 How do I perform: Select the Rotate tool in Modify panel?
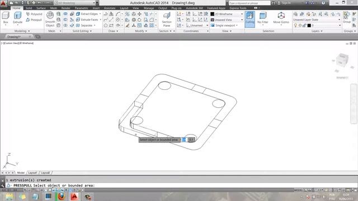coord(139,20)
